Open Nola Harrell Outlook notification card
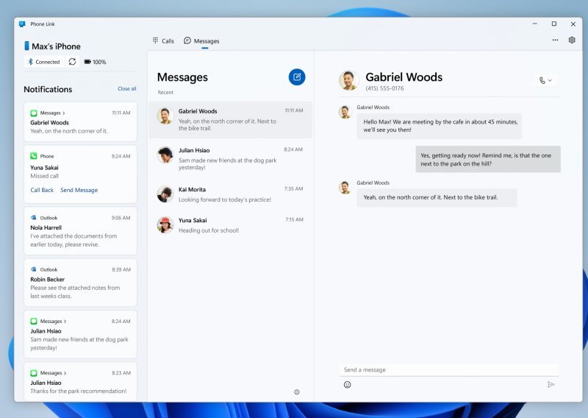The image size is (588, 418). tap(80, 230)
